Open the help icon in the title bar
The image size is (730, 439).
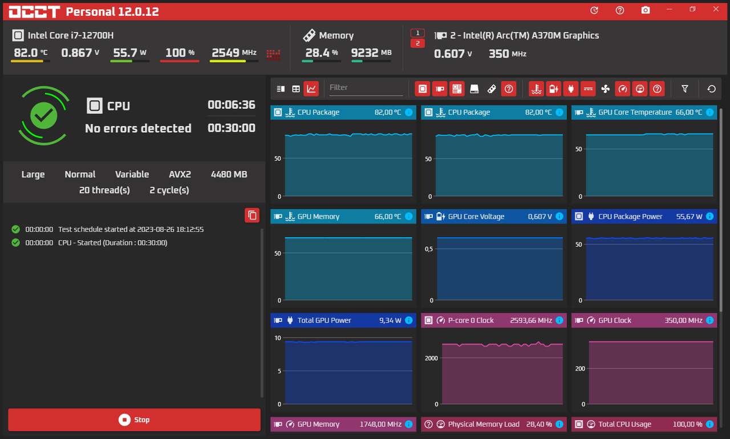620,10
